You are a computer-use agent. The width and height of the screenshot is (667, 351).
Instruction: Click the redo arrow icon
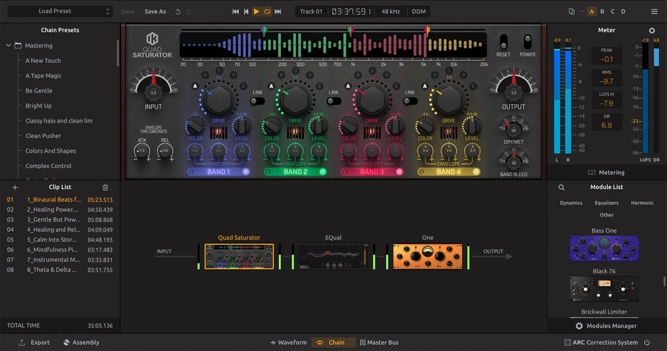(x=189, y=12)
